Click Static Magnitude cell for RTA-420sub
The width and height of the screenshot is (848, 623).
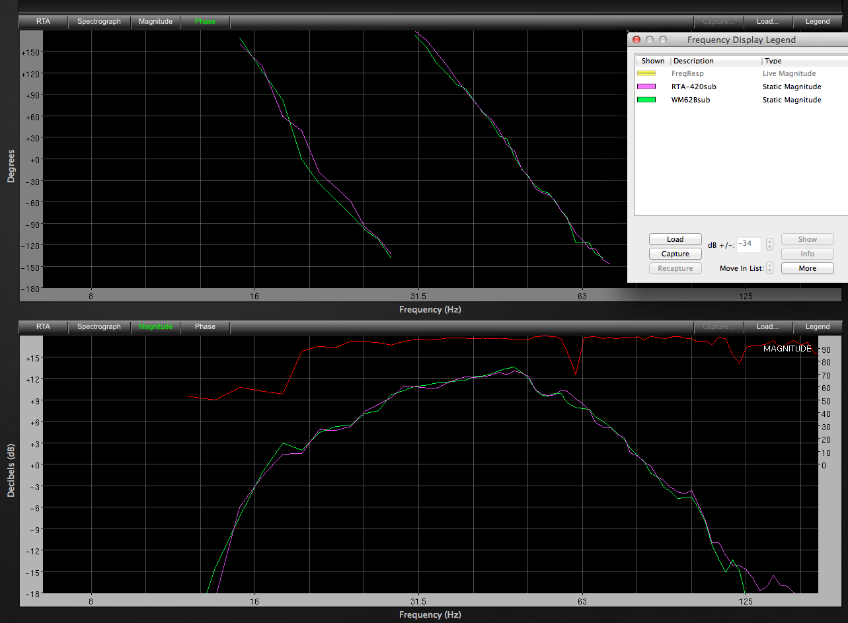pos(792,87)
